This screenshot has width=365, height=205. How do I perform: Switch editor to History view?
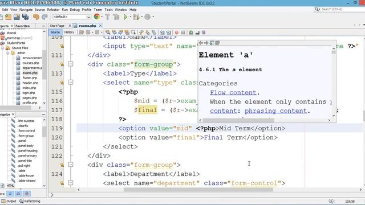69,32
